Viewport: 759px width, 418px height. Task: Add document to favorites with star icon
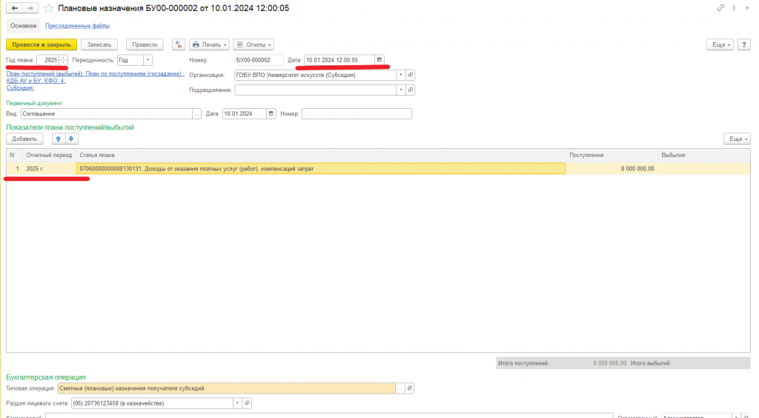[48, 8]
